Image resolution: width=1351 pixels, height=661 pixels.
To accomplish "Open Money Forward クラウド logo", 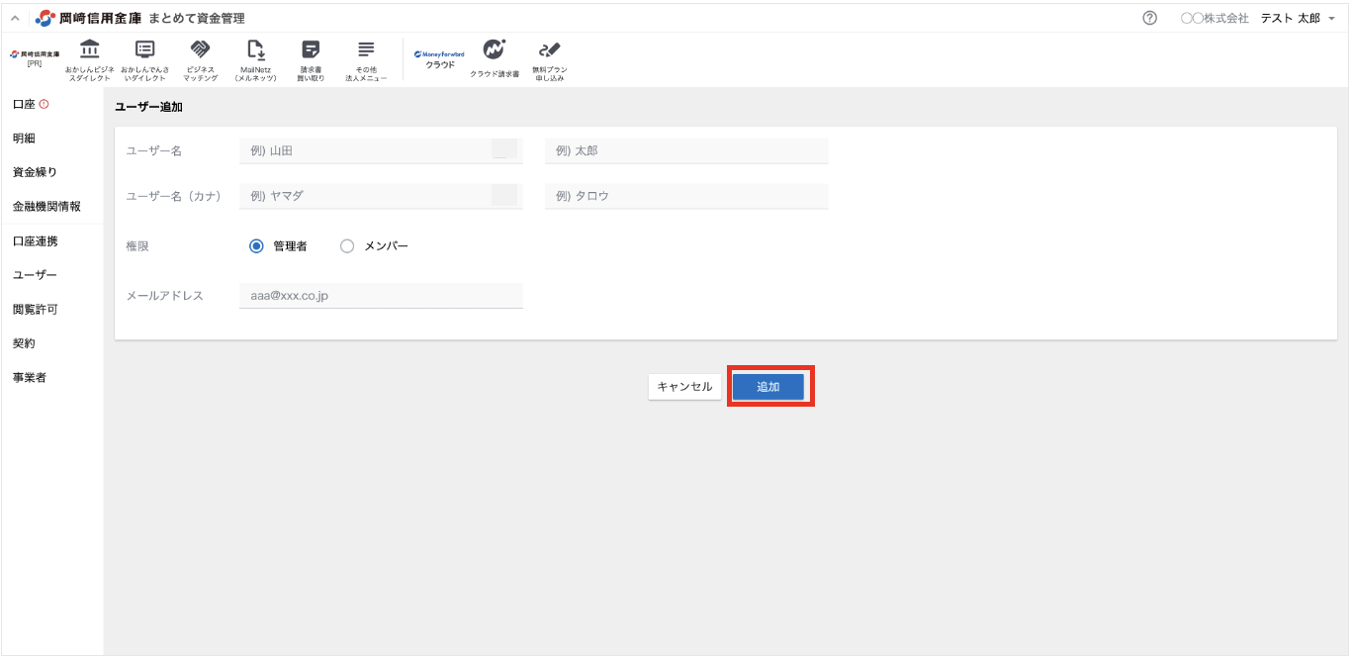I will [x=439, y=59].
